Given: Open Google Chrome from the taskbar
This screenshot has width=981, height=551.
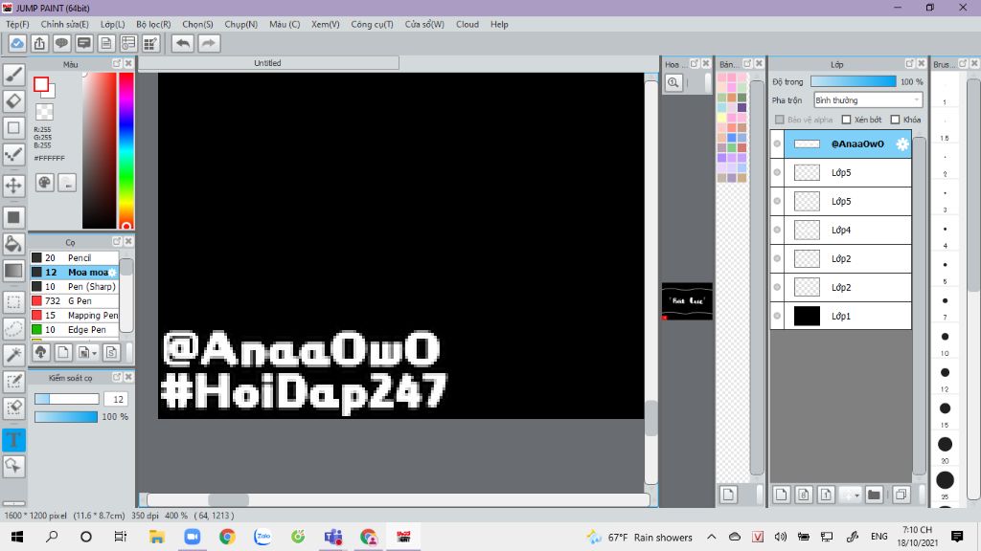Looking at the screenshot, I should [227, 537].
